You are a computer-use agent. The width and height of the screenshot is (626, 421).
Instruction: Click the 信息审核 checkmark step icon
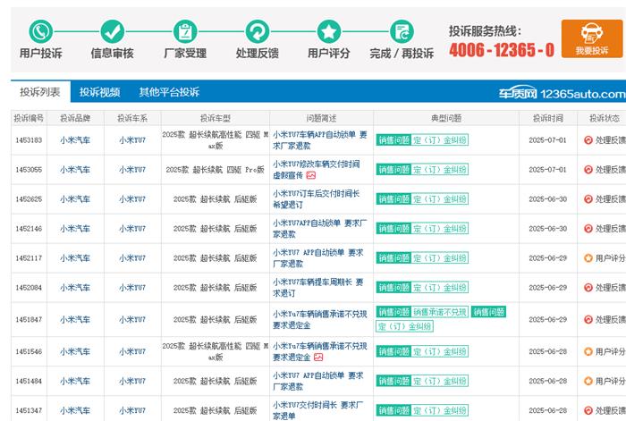click(112, 31)
